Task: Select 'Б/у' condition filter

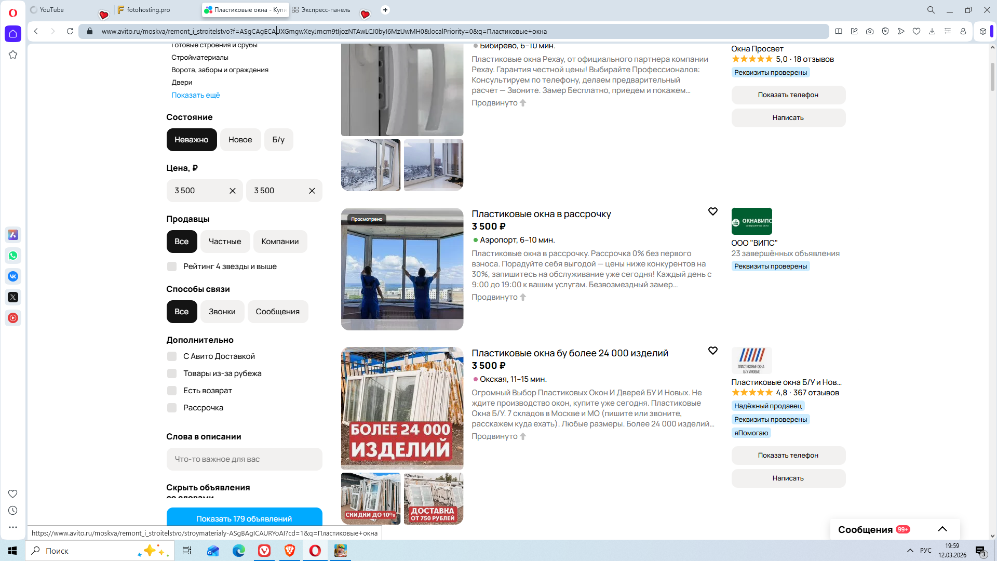Action: 278,140
